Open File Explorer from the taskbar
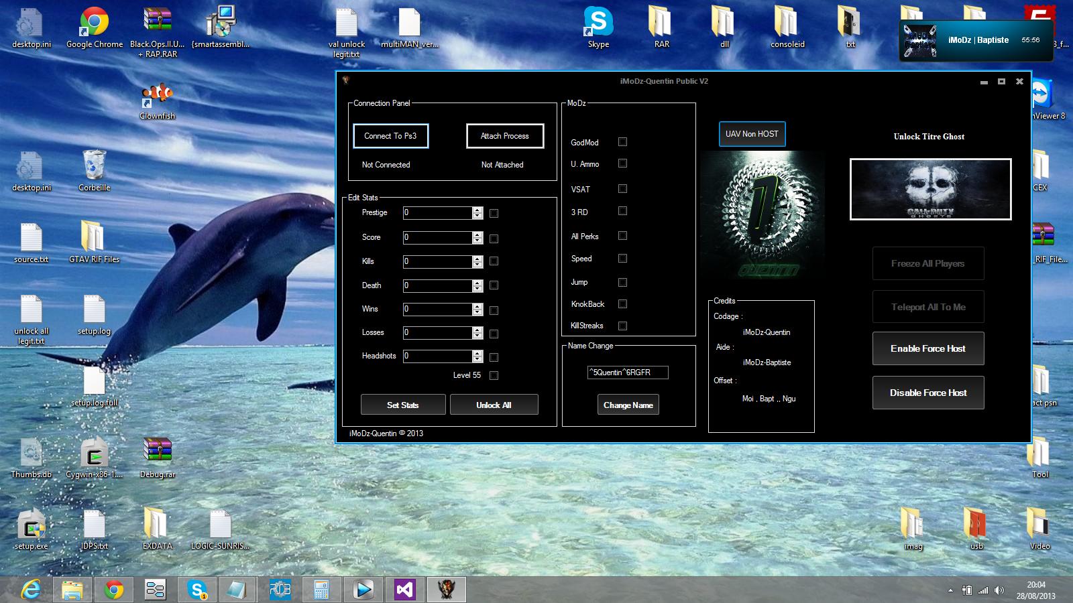1073x603 pixels. click(x=72, y=590)
